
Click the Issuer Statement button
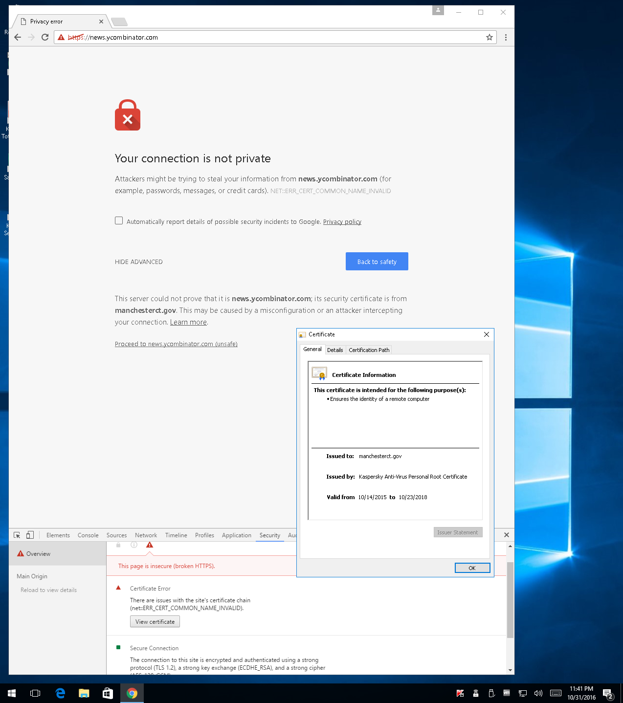458,532
